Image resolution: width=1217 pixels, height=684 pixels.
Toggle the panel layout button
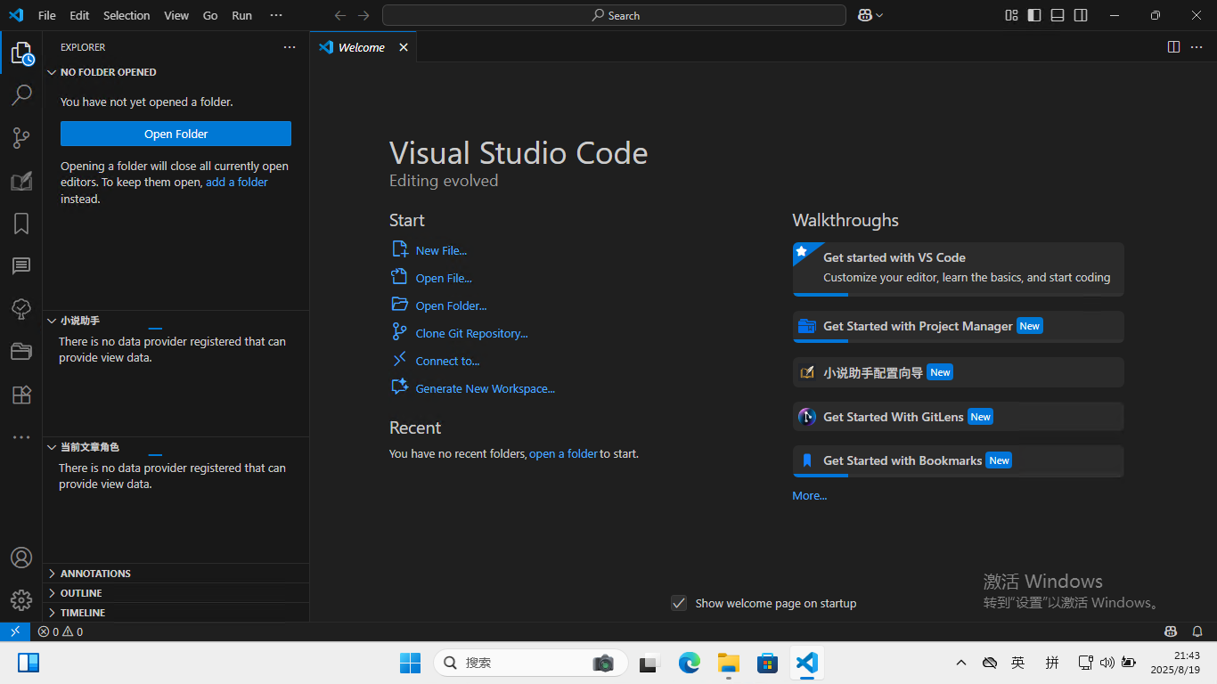pos(1058,15)
